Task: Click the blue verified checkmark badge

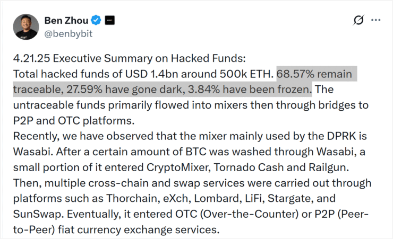Action: [x=96, y=20]
